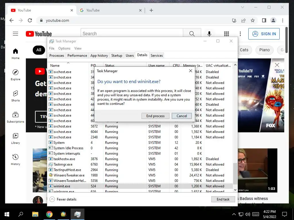This screenshot has height=220, width=294.
Task: Click YouTube search magnifier button
Action: tap(192, 34)
